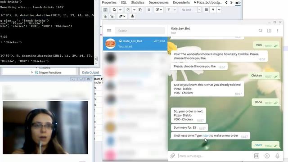Screen dimensions: 288x162
Task: Select the Kate_Lev_Bot chat in the list
Action: click(x=135, y=44)
